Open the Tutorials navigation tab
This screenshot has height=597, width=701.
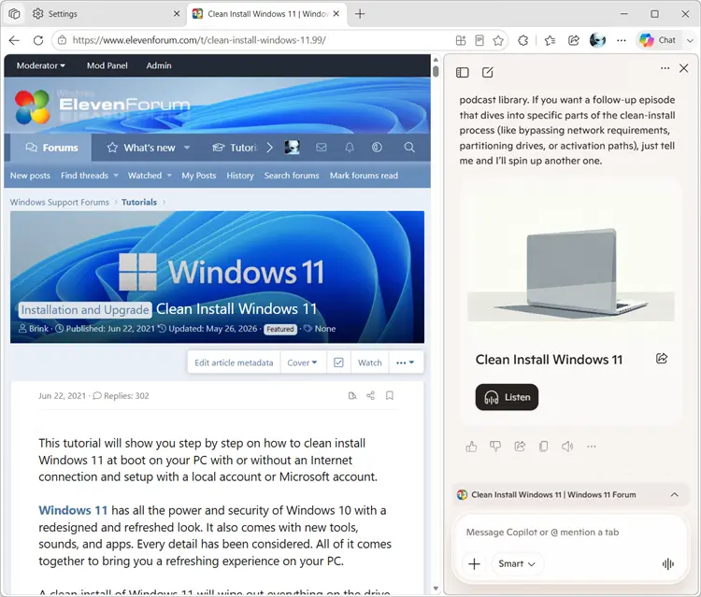235,148
